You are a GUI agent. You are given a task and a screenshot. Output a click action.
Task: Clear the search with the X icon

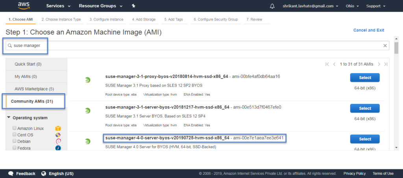click(385, 46)
